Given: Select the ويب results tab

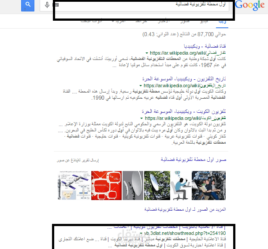Looking at the screenshot, I should [x=222, y=22].
